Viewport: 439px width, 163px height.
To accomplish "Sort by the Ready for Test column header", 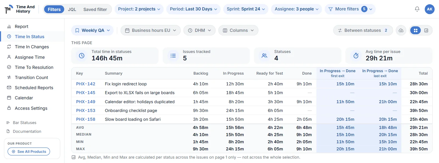I will (x=269, y=73).
